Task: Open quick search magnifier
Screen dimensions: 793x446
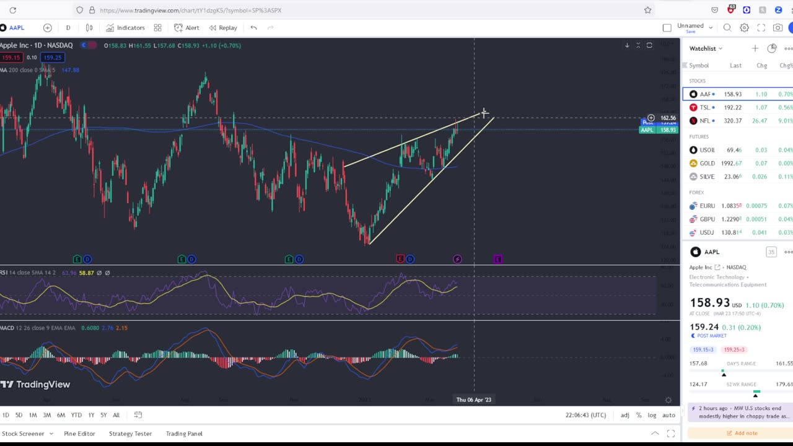Action: tap(727, 27)
